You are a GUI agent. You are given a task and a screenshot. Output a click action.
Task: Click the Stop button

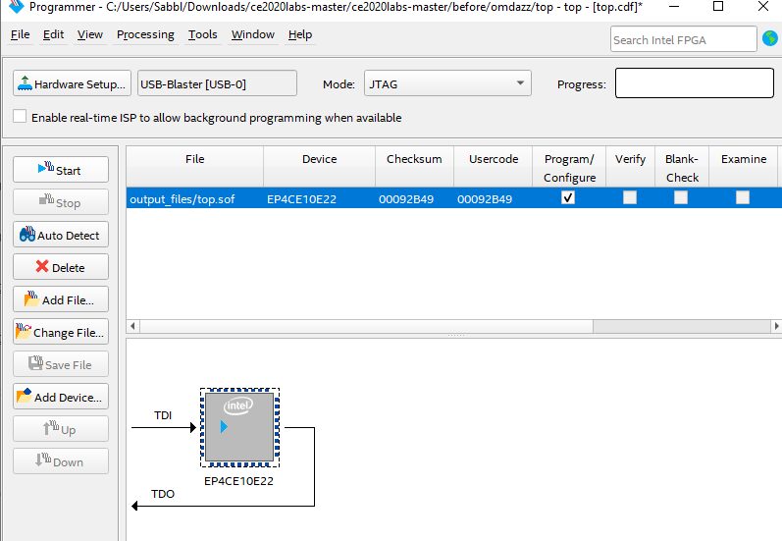point(61,202)
